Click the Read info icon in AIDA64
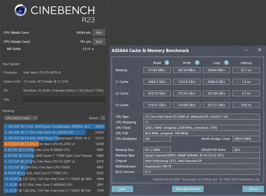The image size is (266, 196). click(167, 63)
